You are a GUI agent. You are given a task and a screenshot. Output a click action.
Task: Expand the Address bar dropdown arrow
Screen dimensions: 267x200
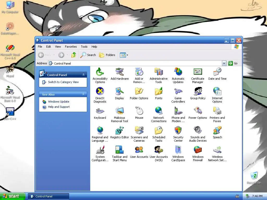[224, 63]
